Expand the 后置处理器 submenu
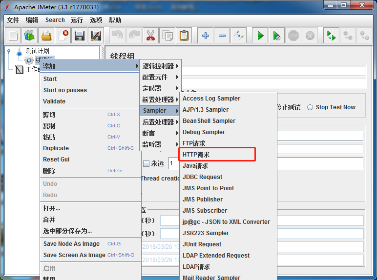 160,122
